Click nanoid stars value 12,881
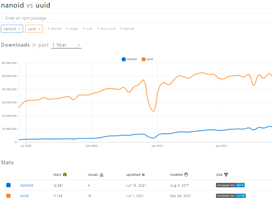 click(58, 185)
